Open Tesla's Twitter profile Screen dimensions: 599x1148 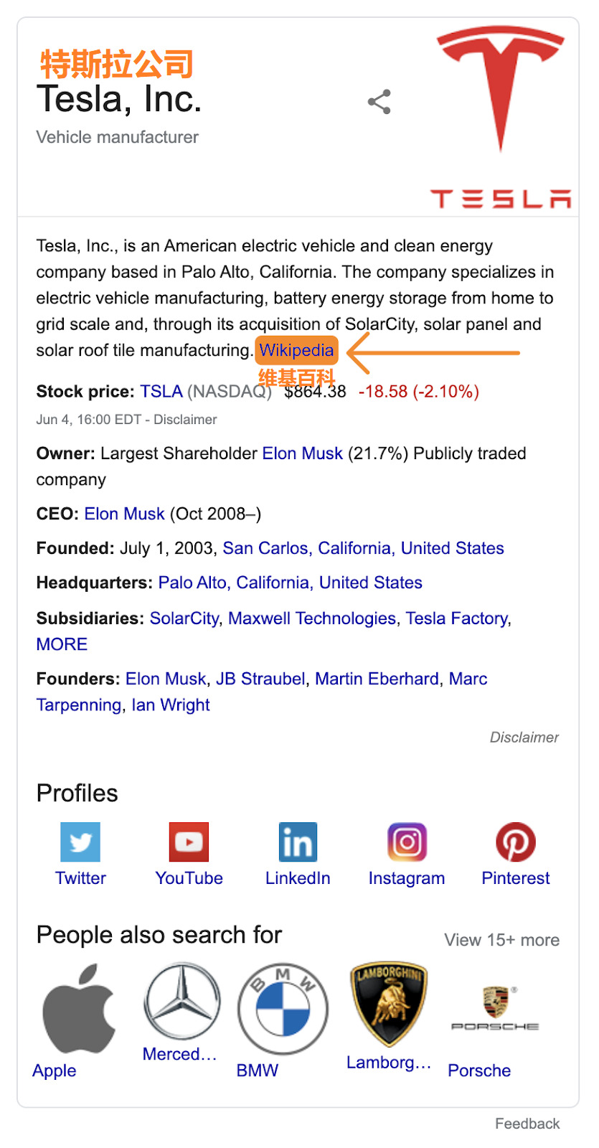[80, 842]
